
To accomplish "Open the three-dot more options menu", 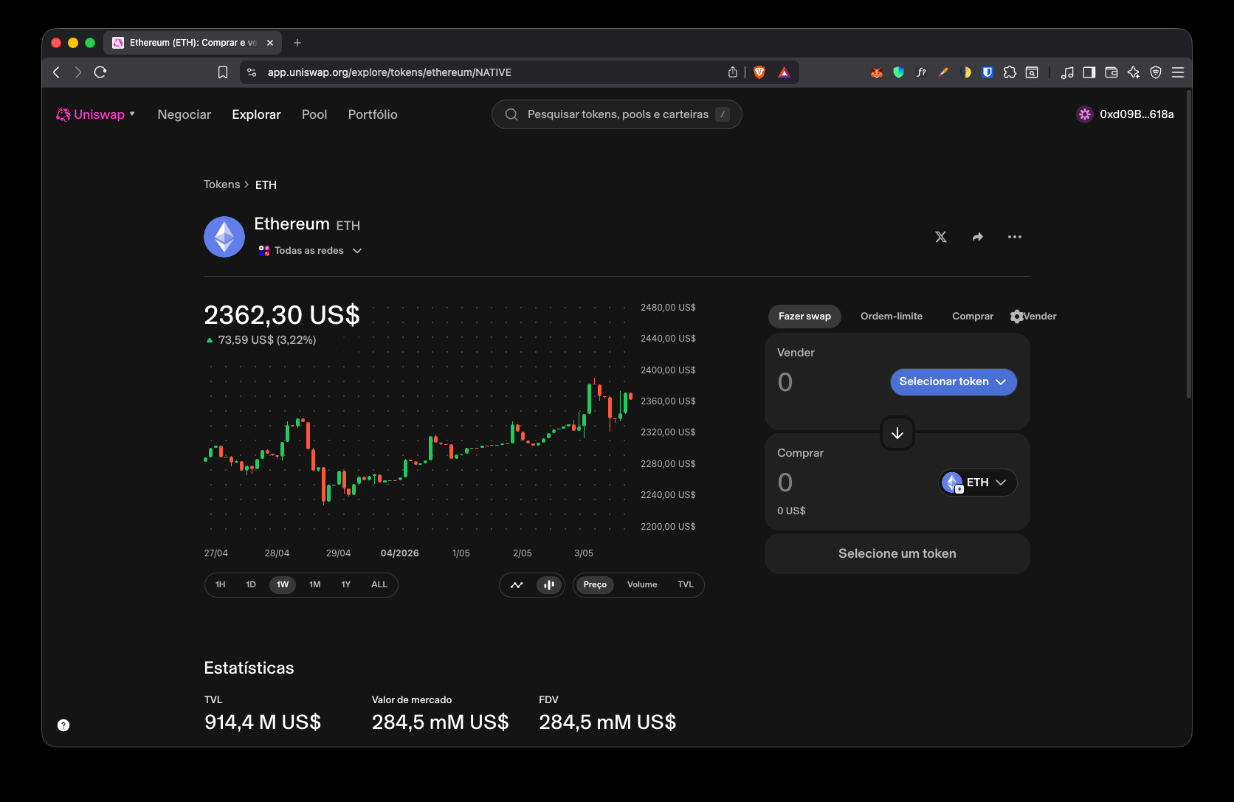I will [x=1015, y=237].
